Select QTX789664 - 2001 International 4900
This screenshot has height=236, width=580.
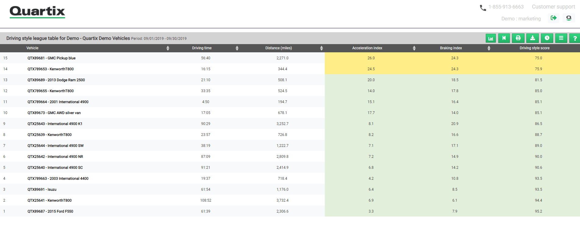point(58,102)
